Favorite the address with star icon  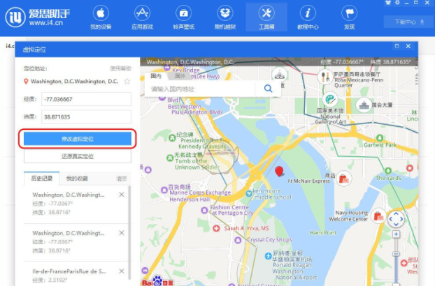pos(127,82)
